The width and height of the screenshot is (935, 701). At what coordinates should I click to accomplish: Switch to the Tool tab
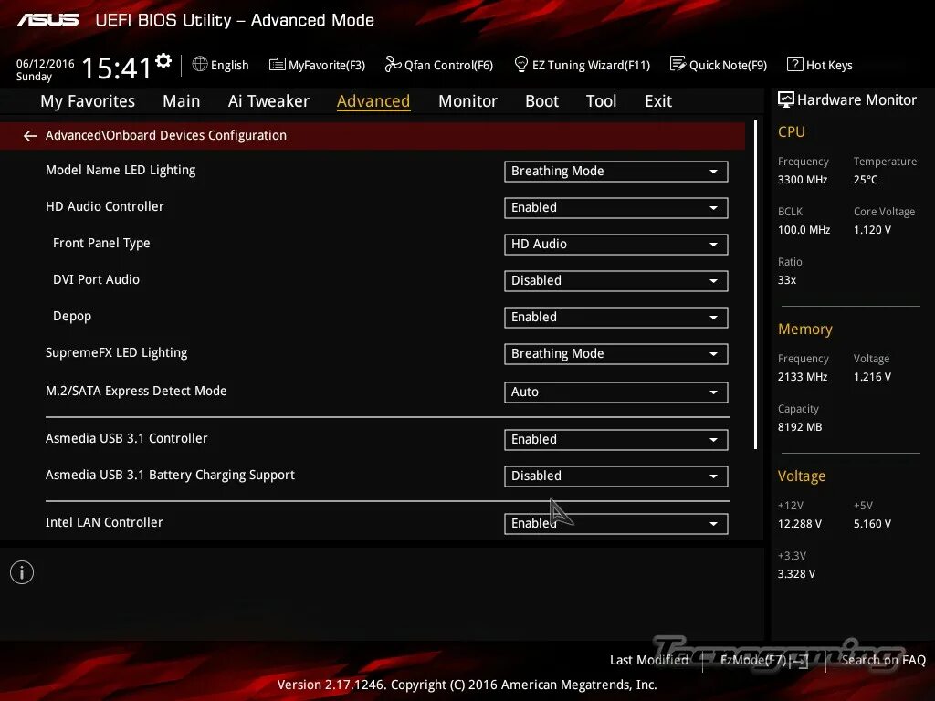[x=601, y=101]
